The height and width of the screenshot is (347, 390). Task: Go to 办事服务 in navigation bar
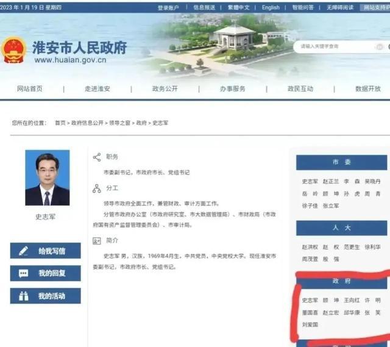point(232,89)
